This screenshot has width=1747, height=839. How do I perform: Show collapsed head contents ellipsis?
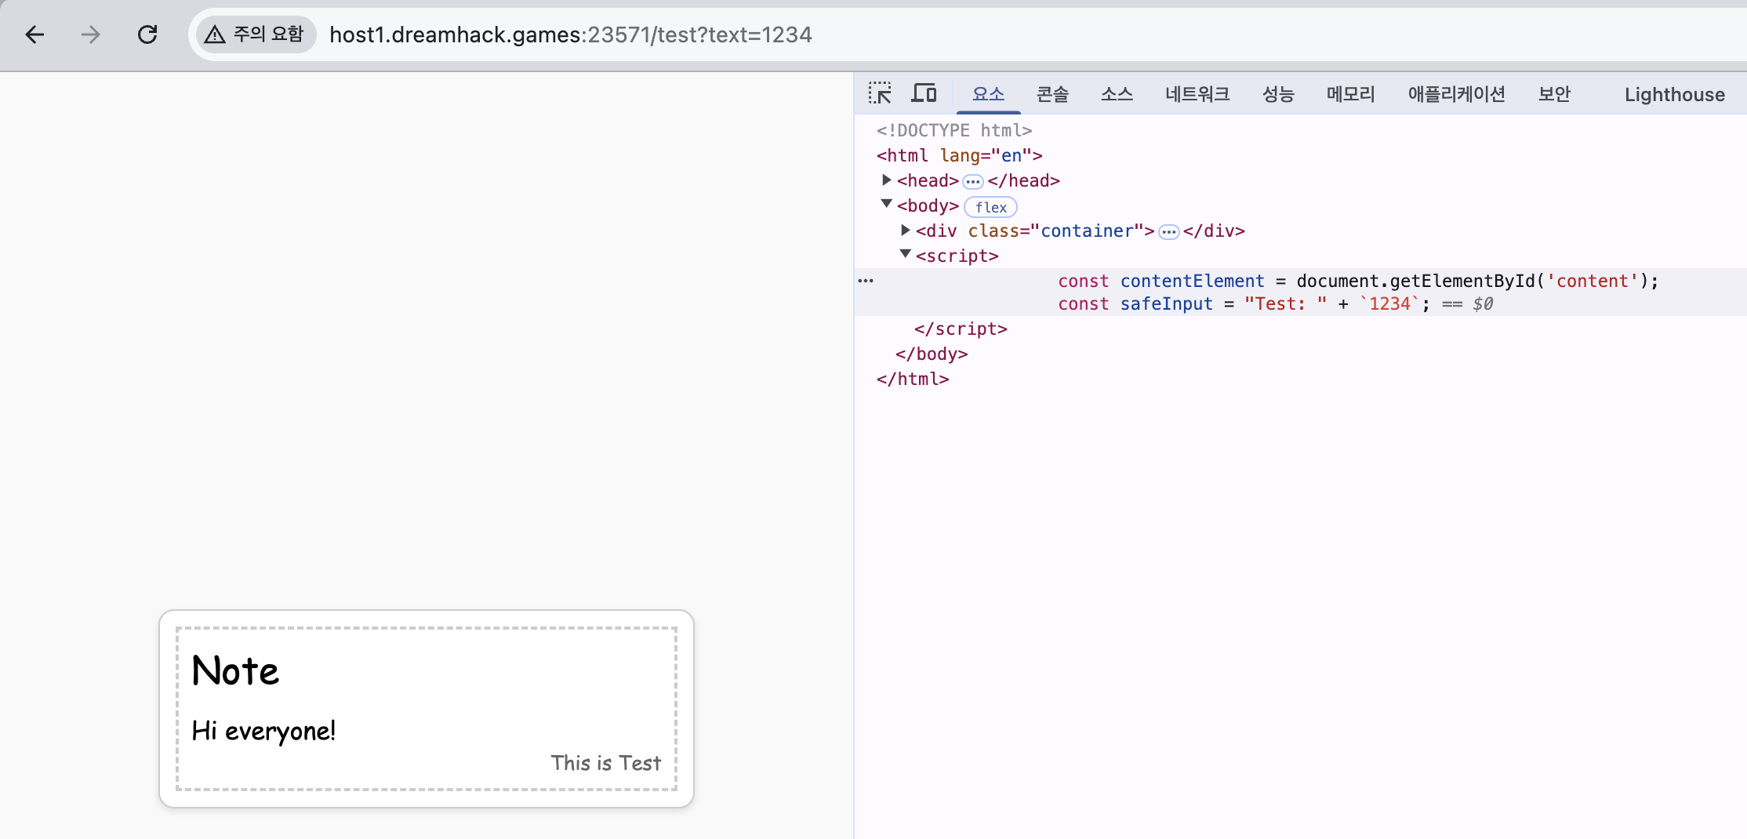972,182
